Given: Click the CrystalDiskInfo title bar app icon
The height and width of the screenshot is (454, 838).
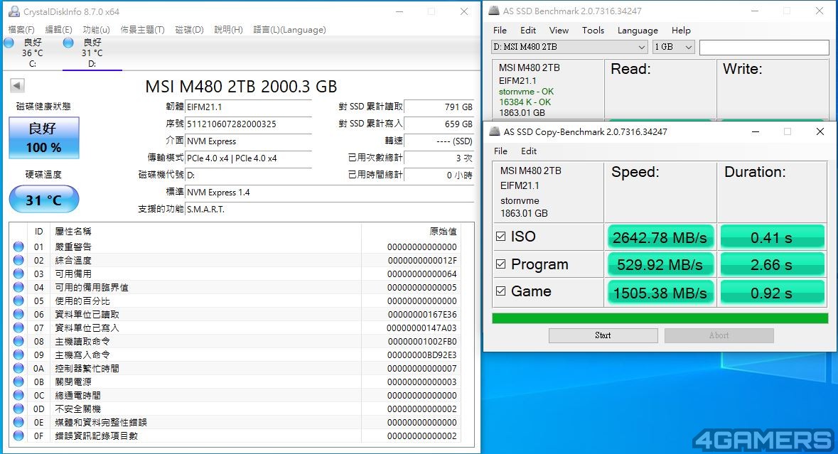Looking at the screenshot, I should point(14,11).
